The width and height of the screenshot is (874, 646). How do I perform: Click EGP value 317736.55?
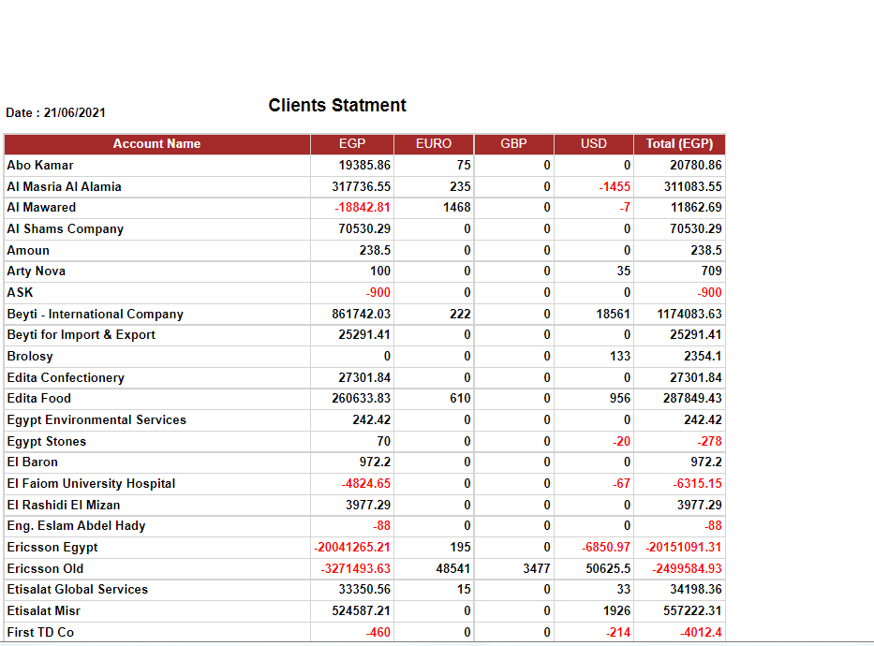coord(362,186)
